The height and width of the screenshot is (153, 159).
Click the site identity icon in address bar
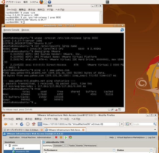40,124
